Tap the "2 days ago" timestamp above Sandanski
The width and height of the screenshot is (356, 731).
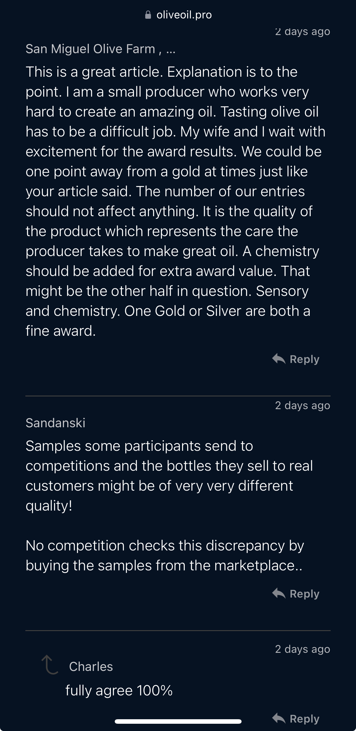pos(303,405)
